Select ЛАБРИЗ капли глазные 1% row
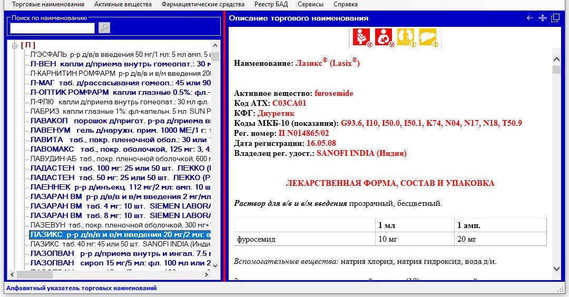Viewport: 569px width, 297px height. [x=120, y=111]
